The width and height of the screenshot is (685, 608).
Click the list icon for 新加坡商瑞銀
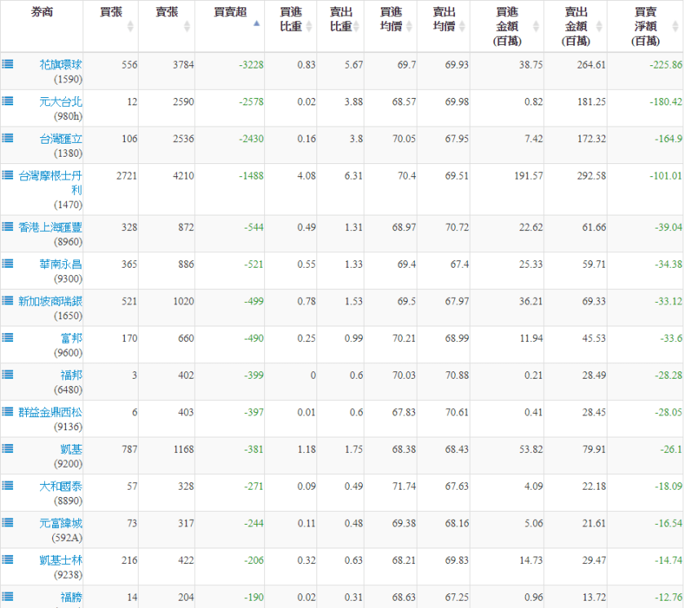pyautogui.click(x=7, y=300)
